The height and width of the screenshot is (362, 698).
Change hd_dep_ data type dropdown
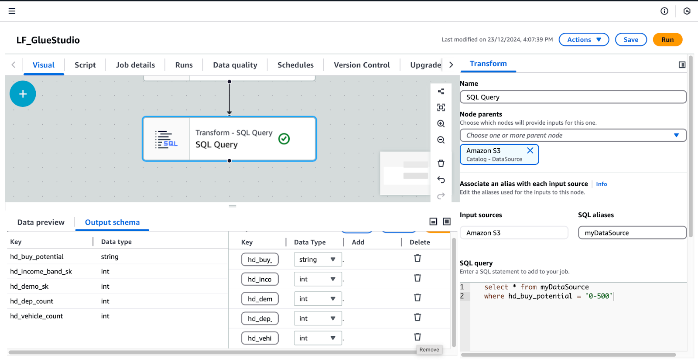click(x=318, y=318)
